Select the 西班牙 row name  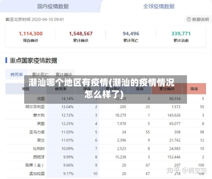click(39, 157)
